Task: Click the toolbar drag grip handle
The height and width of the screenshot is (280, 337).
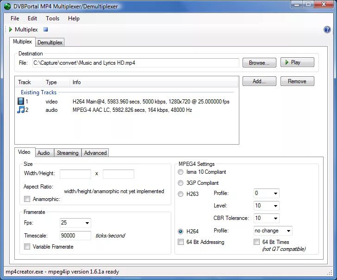Action: [6, 30]
